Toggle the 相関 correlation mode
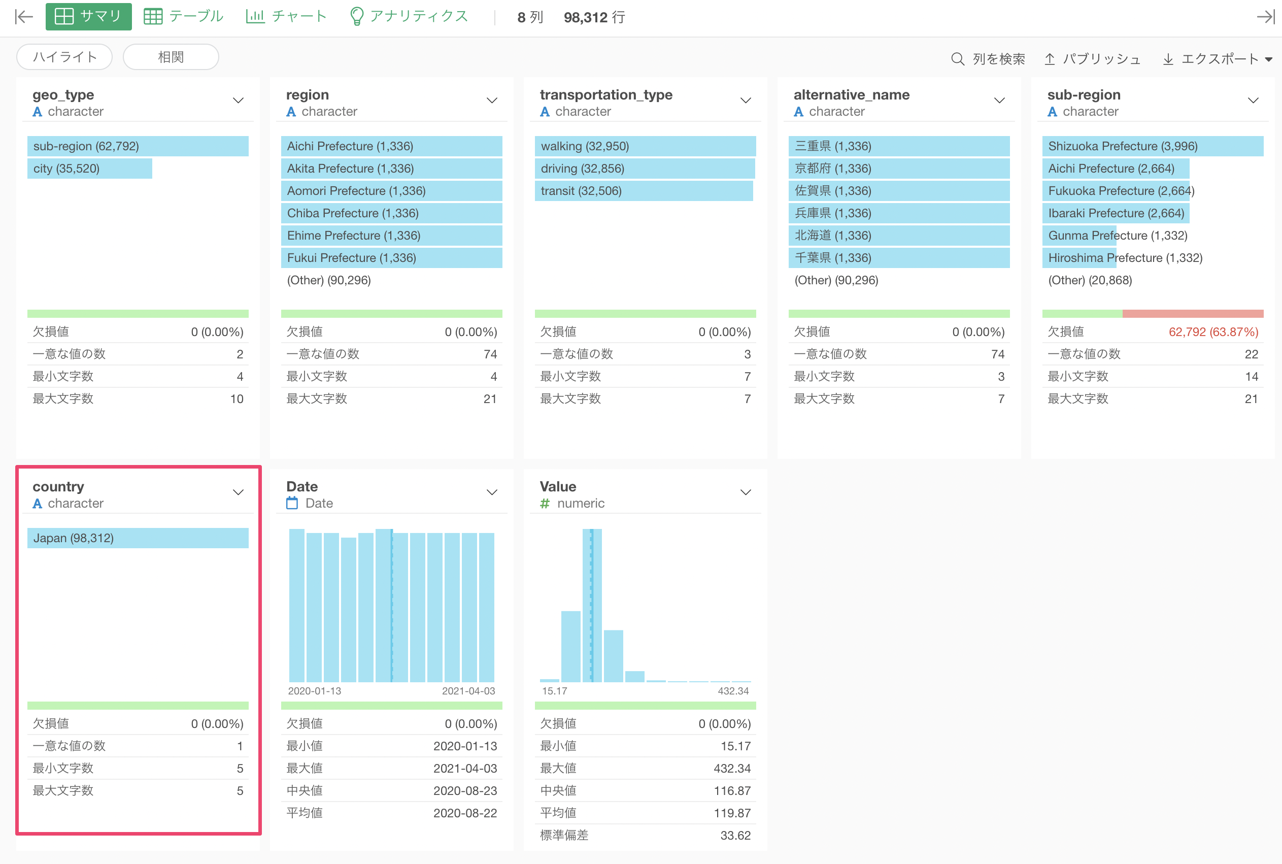Image resolution: width=1282 pixels, height=864 pixels. tap(171, 57)
